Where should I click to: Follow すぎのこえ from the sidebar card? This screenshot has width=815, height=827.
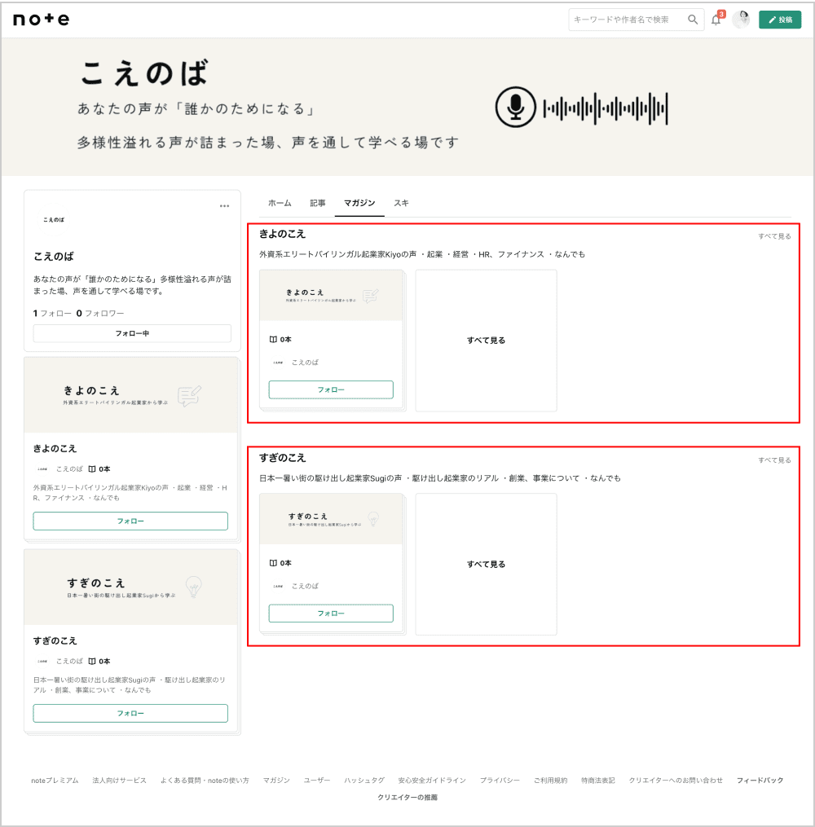click(130, 713)
